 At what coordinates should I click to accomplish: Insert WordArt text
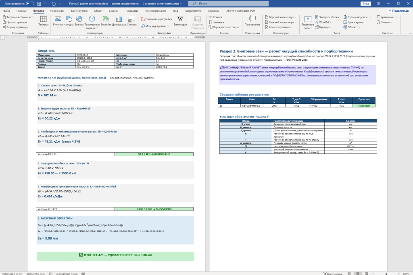click(323, 22)
